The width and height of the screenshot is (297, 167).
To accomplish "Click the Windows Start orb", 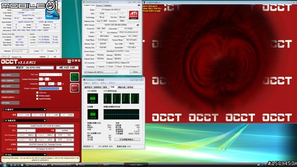I will pos(4,165).
